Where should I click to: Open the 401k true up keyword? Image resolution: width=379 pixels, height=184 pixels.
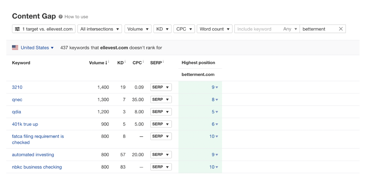coord(25,124)
